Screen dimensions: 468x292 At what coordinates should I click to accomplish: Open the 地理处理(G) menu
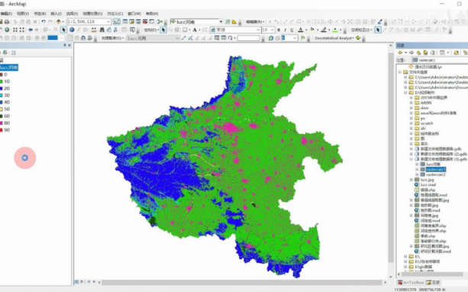[x=92, y=14]
